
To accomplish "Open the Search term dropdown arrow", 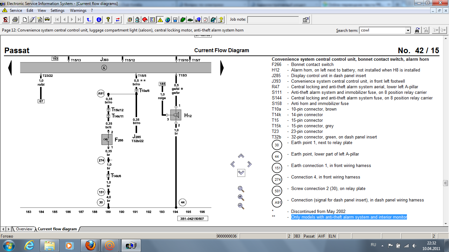I will click(408, 31).
